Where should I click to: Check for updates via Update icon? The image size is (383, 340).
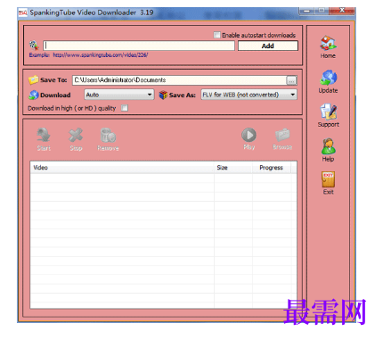click(328, 78)
